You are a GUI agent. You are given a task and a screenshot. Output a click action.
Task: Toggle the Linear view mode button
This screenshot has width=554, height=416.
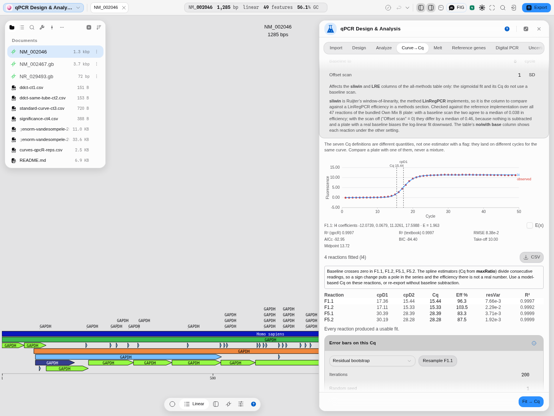click(194, 404)
